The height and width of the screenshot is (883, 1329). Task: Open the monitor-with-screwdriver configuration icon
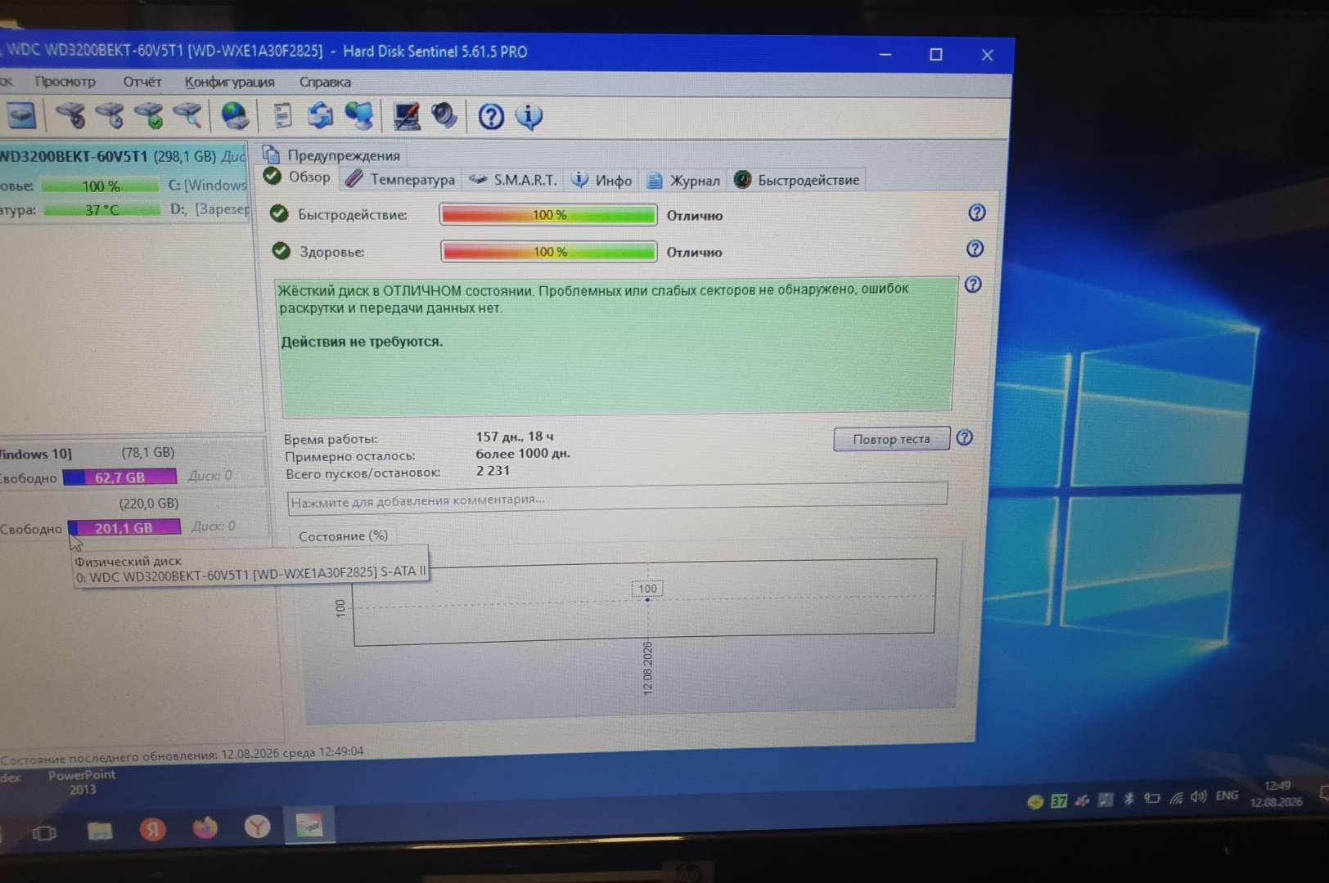(x=406, y=116)
